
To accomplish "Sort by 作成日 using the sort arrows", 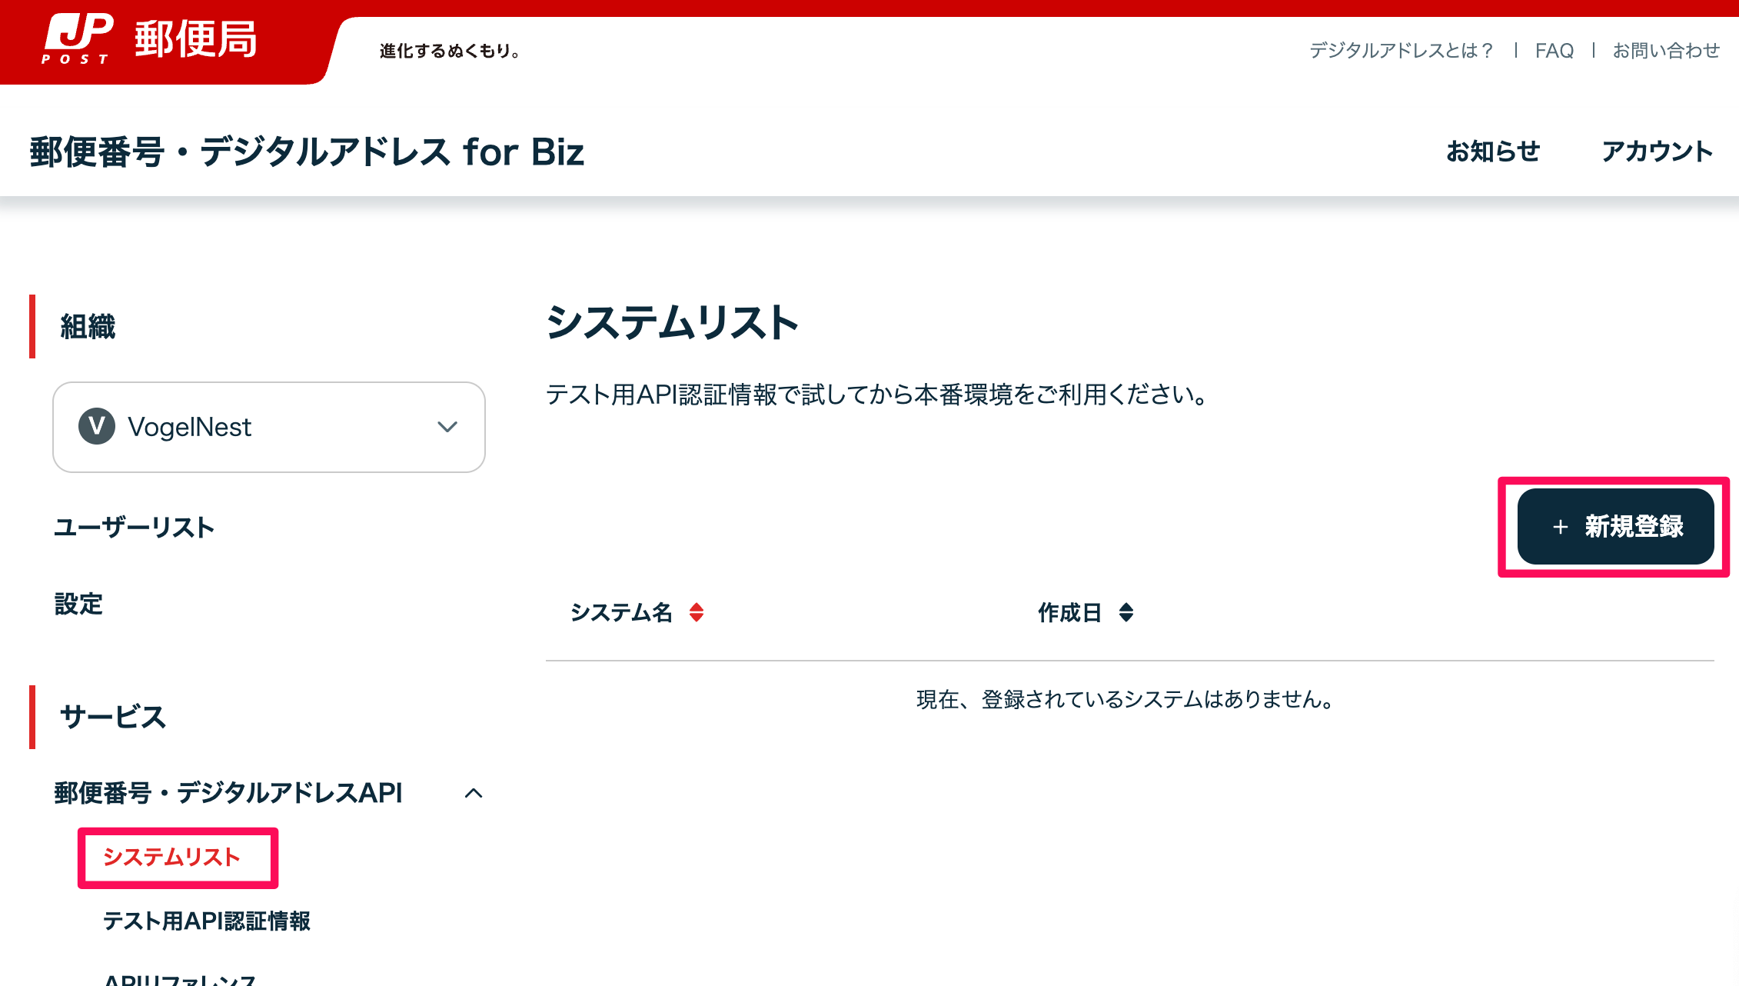I will point(1126,612).
